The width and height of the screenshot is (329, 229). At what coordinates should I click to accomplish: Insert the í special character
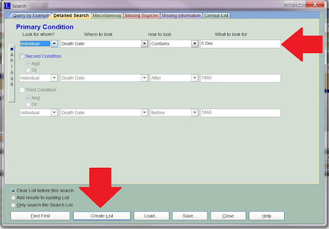(12, 66)
